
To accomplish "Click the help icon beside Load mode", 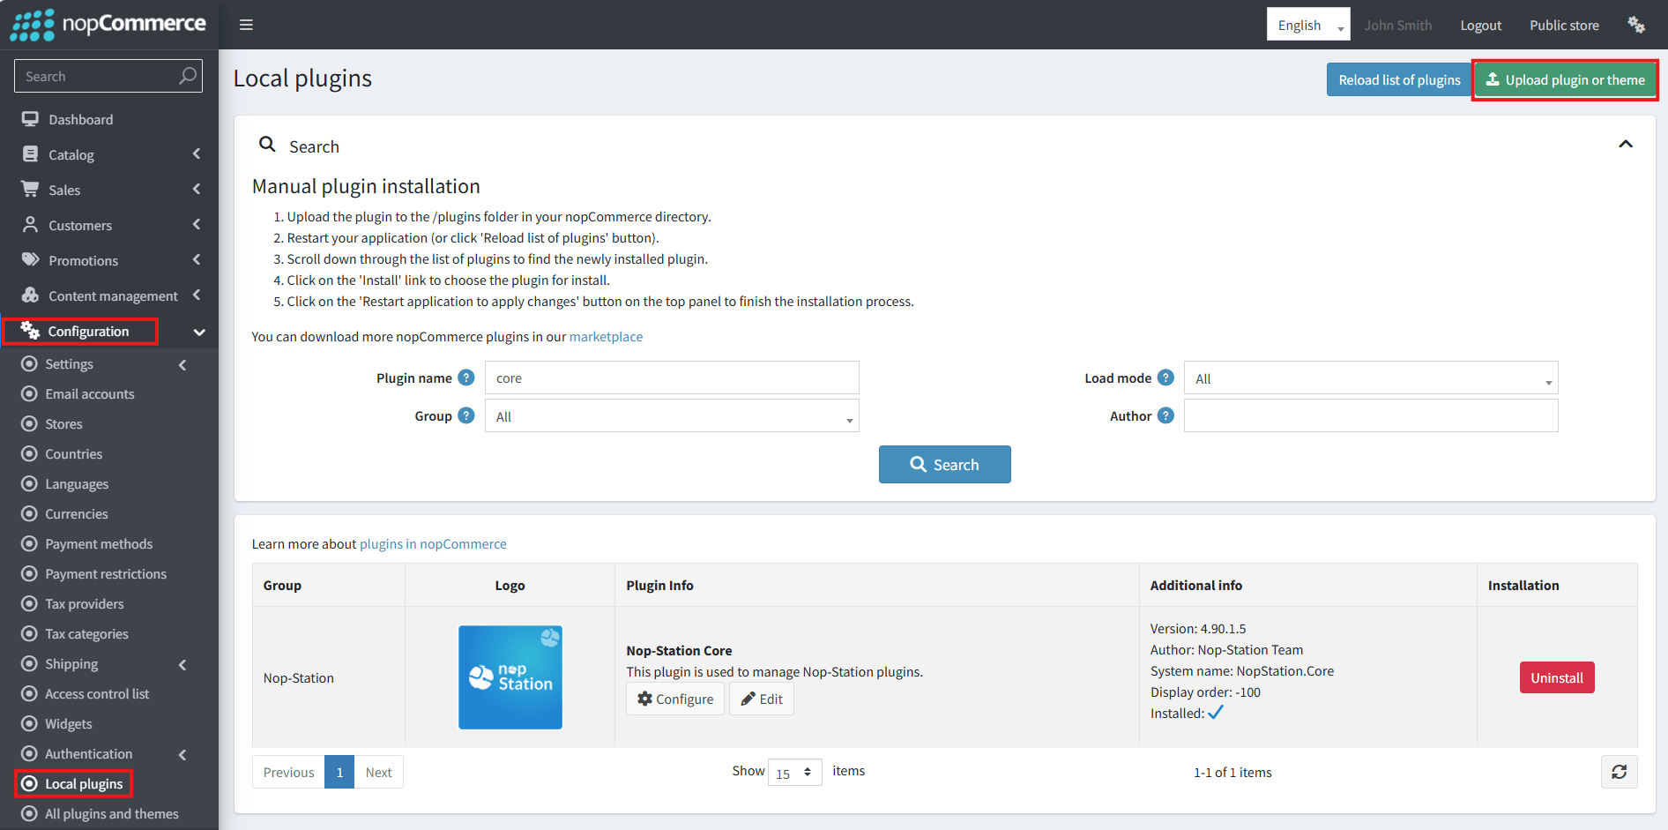I will pos(1165,378).
